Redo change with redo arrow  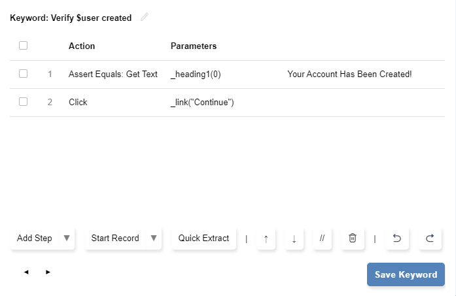430,238
